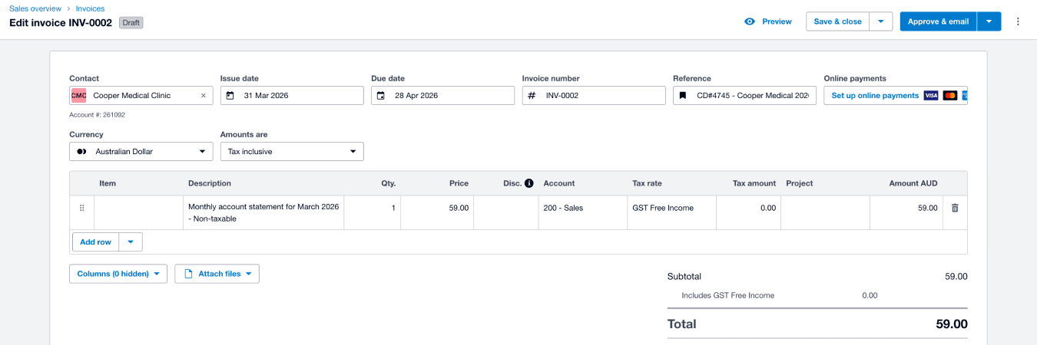Click the empty Disc. cell
The image size is (1037, 345).
tap(506, 212)
